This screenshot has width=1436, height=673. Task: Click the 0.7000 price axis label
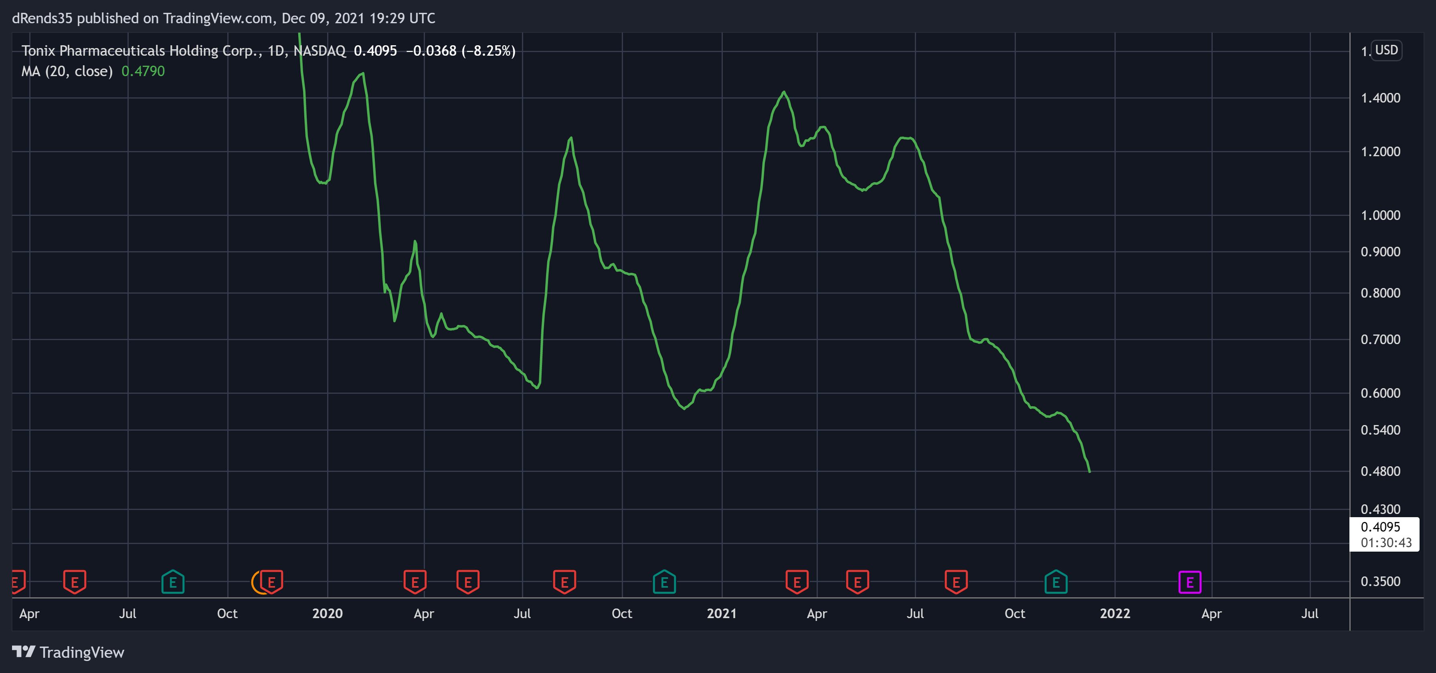pos(1380,339)
